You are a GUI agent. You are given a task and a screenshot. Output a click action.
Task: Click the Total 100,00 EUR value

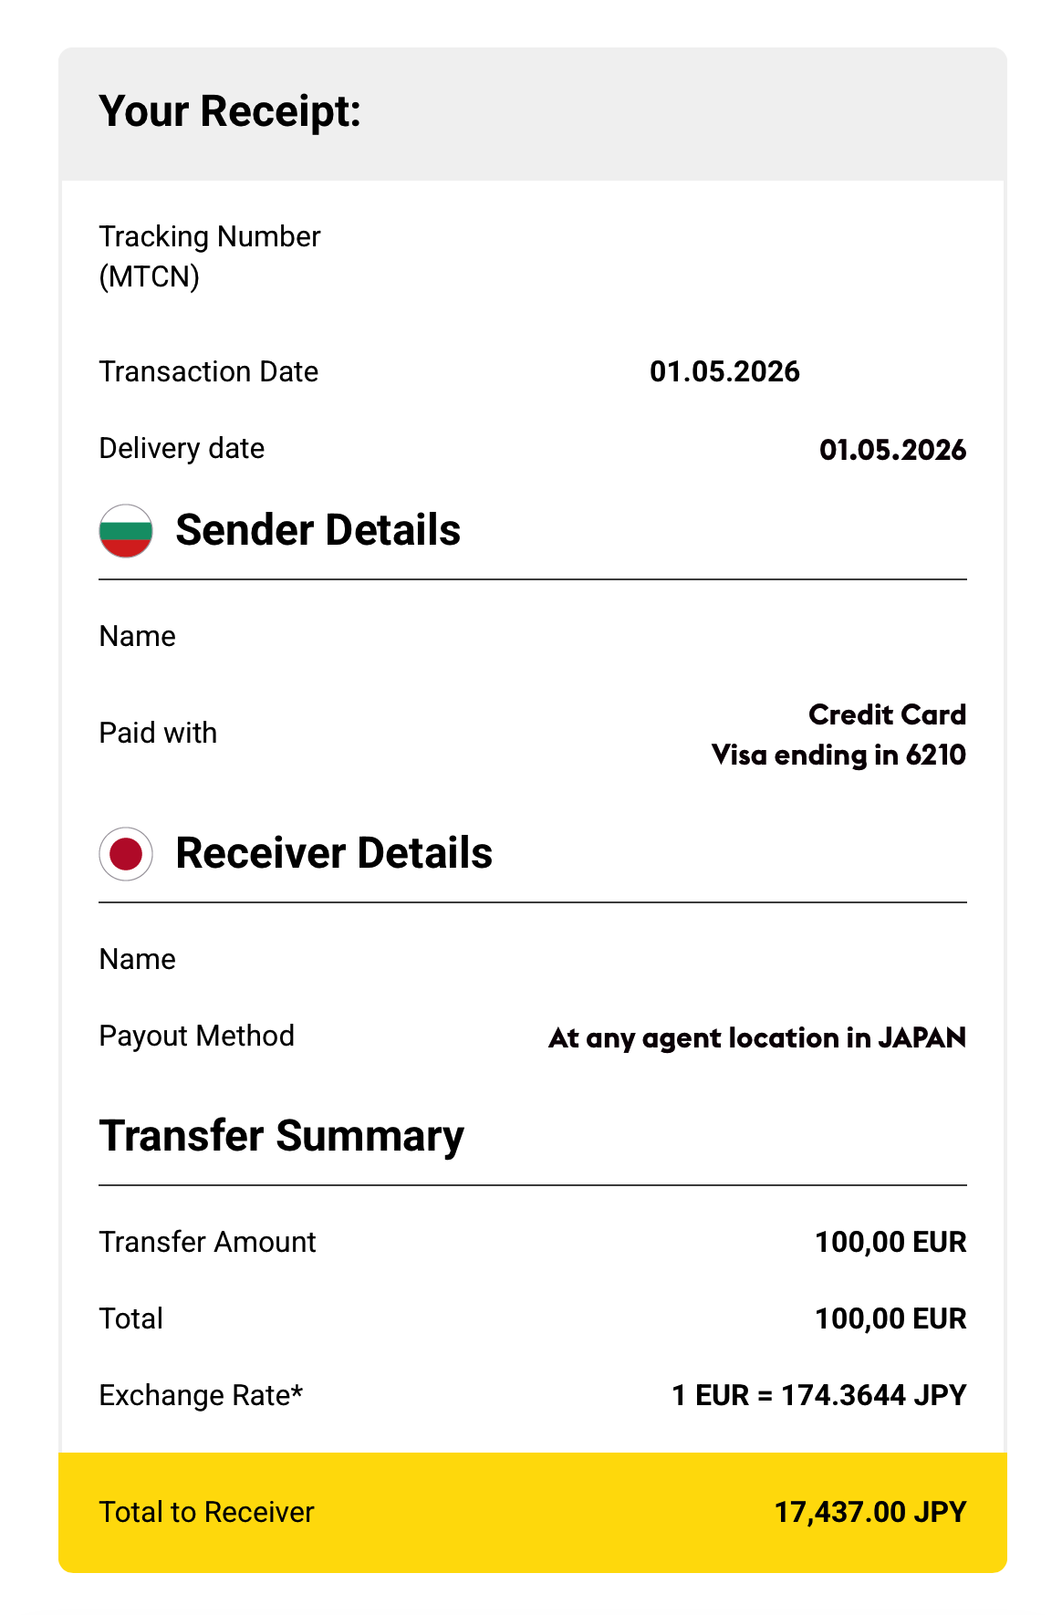890,1318
